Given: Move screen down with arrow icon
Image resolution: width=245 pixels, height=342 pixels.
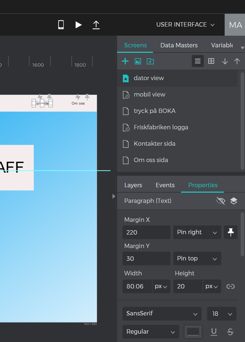Looking at the screenshot, I should 225,61.
